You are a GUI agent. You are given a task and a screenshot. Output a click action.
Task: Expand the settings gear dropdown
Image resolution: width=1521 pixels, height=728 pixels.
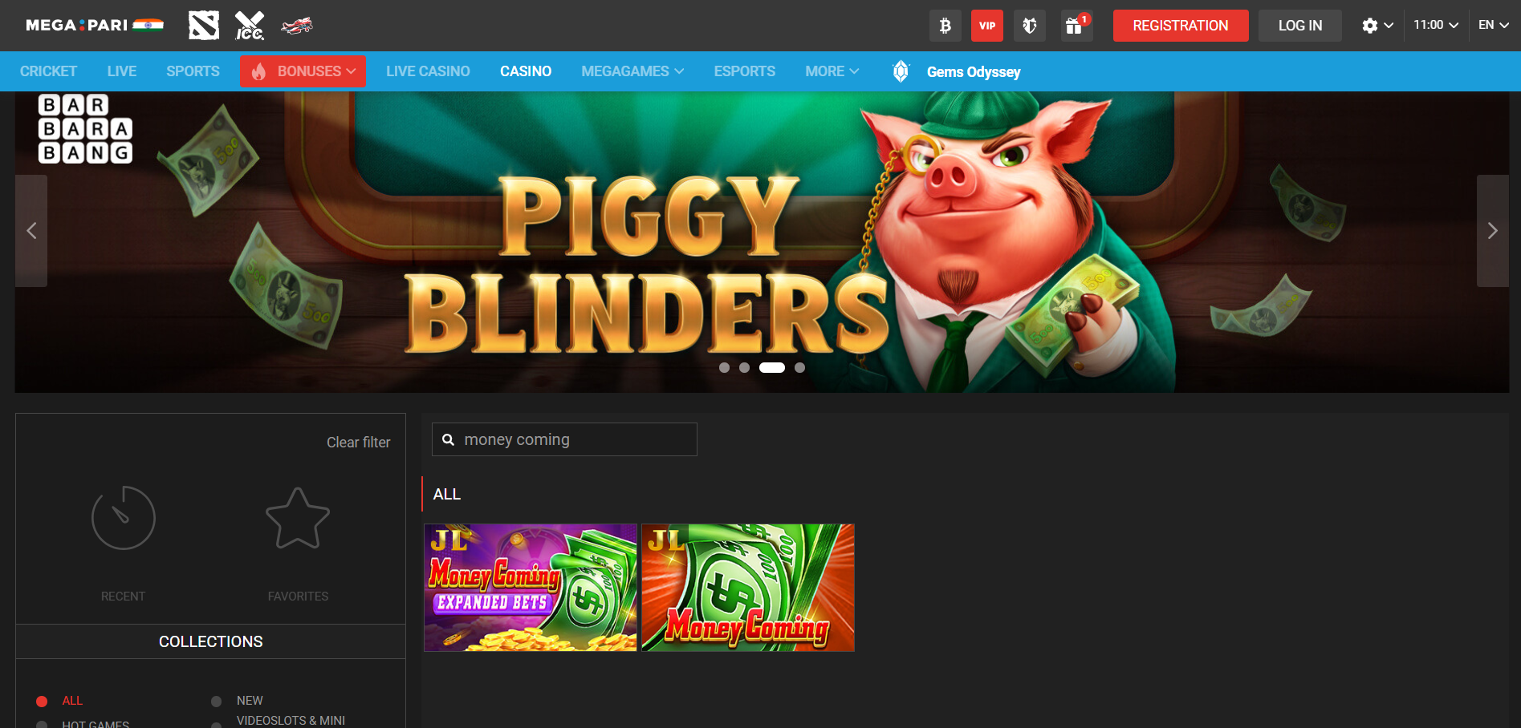[x=1377, y=26]
